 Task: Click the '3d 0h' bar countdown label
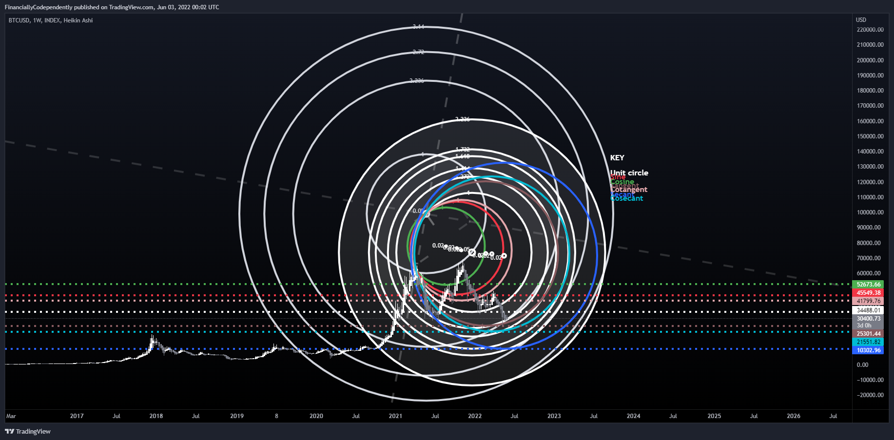click(864, 325)
